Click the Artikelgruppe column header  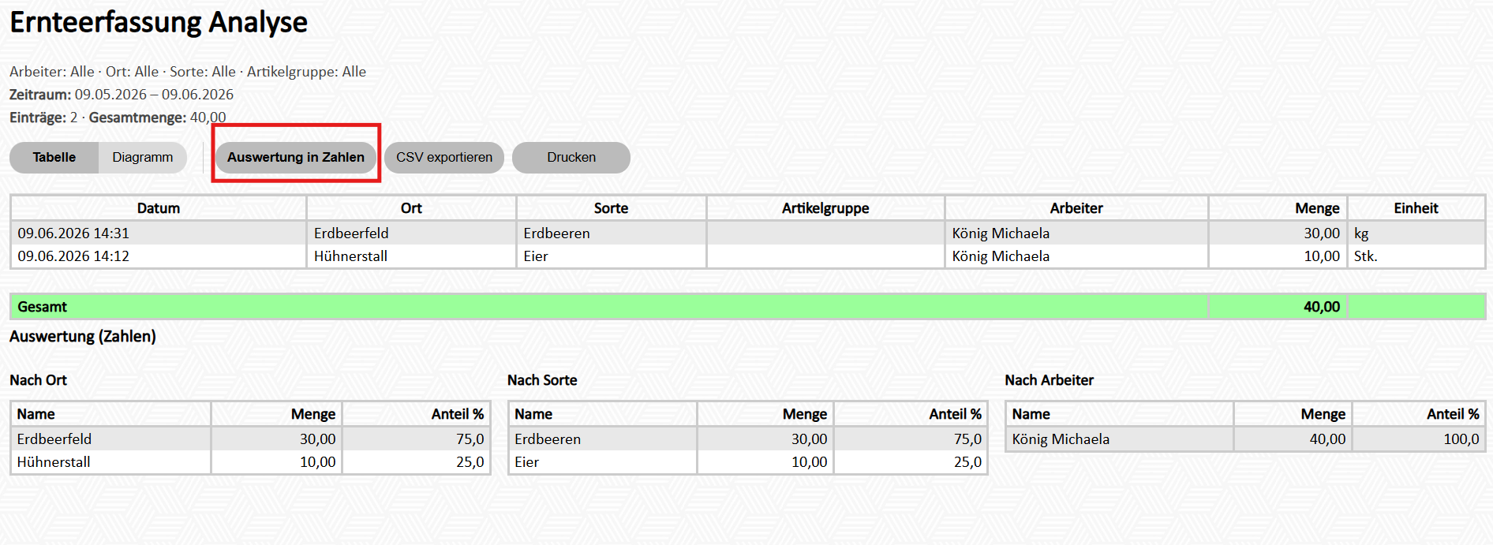(x=825, y=208)
